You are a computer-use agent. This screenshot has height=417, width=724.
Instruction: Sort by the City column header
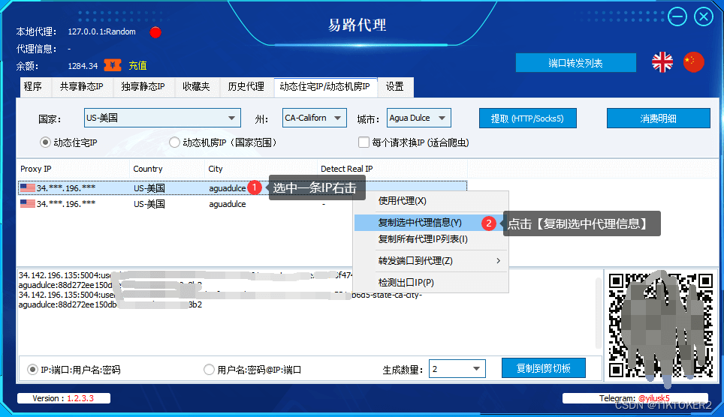point(261,169)
